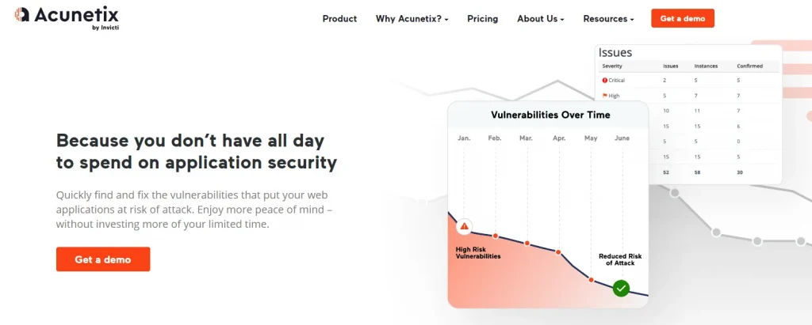Open the Product menu item
This screenshot has width=812, height=325.
339,19
